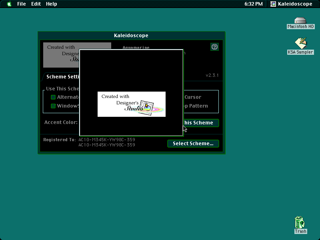Open the Help menu

(x=52, y=4)
